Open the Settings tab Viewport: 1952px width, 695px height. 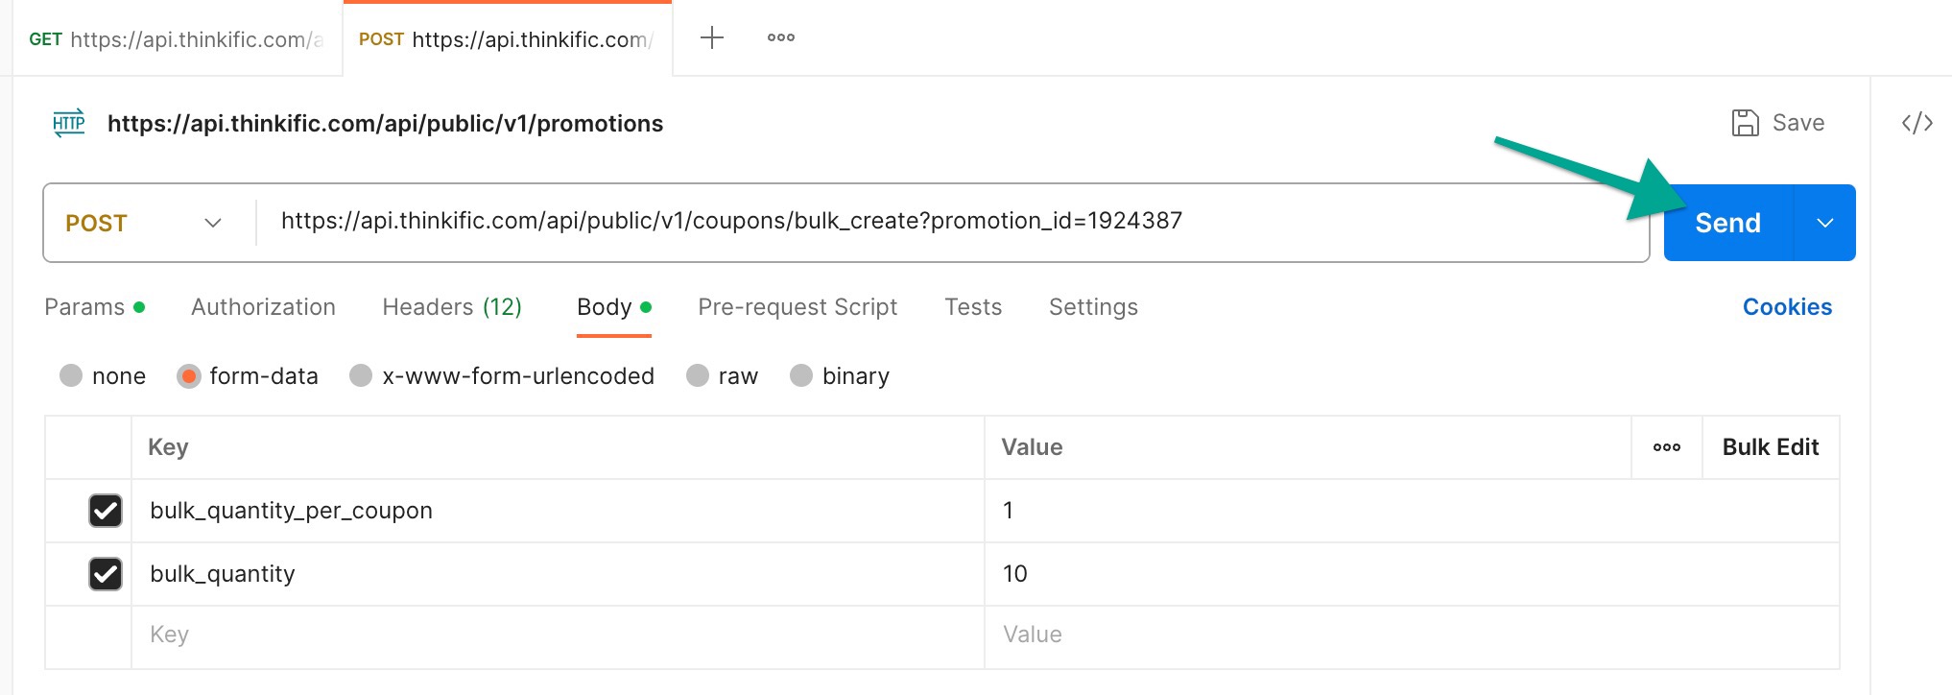(1093, 307)
